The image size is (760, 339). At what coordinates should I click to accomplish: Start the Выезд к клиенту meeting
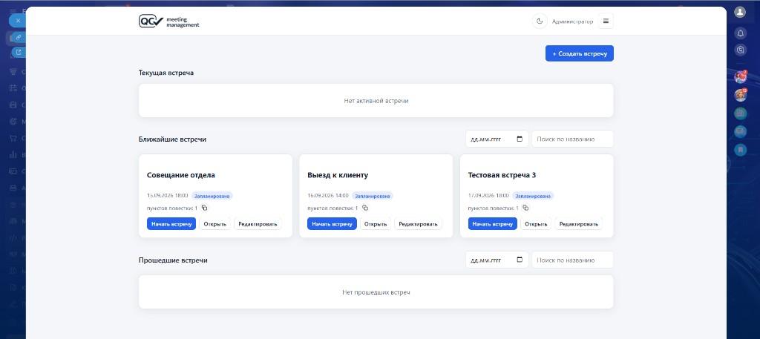click(332, 224)
